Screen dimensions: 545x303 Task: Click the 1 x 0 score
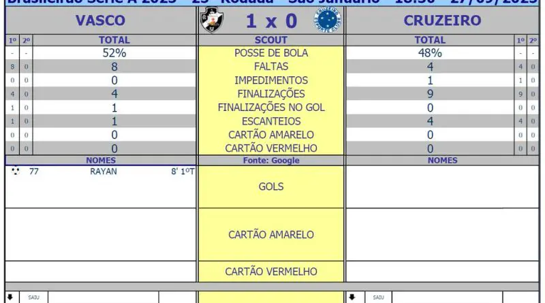point(271,21)
